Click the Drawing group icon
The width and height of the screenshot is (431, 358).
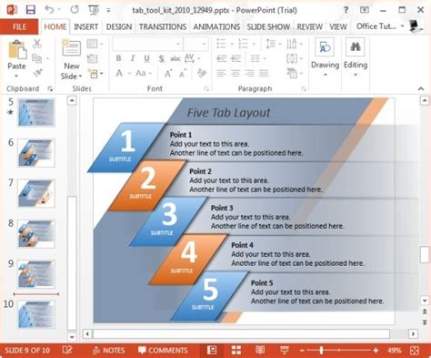click(x=325, y=47)
